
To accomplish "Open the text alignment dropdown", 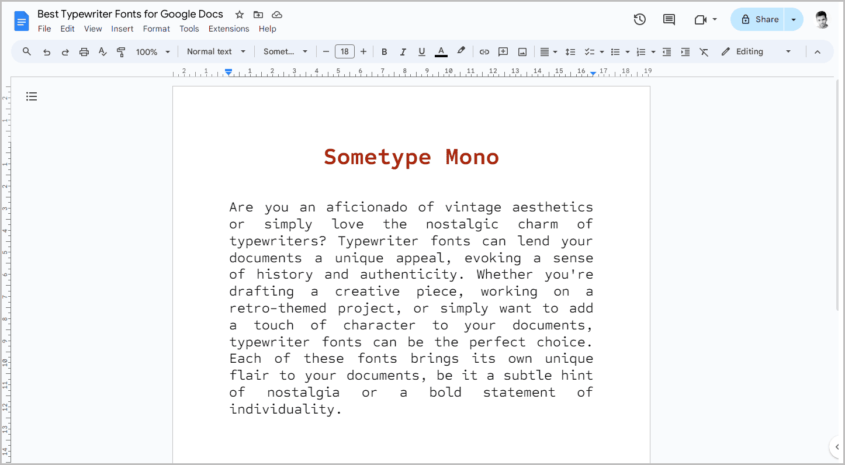I will click(548, 52).
